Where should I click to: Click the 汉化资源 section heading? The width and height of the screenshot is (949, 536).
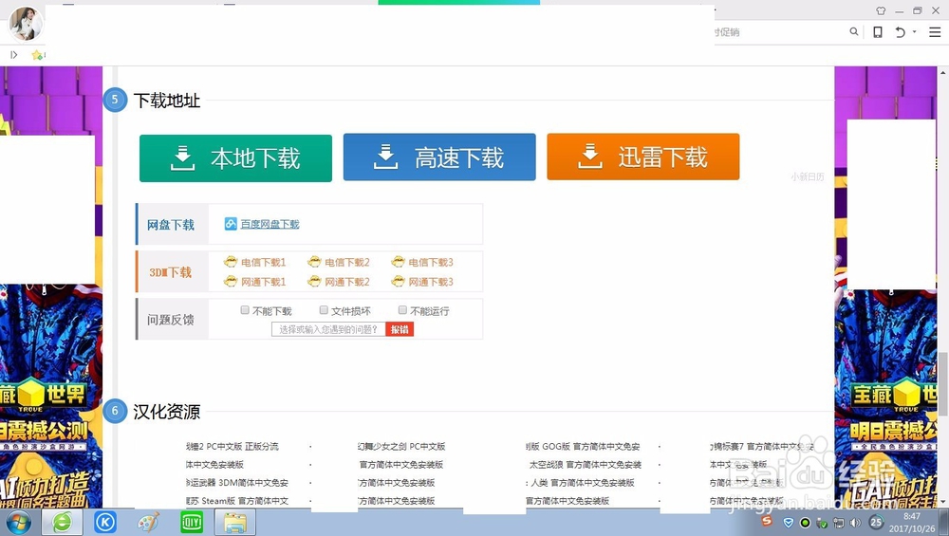(166, 412)
